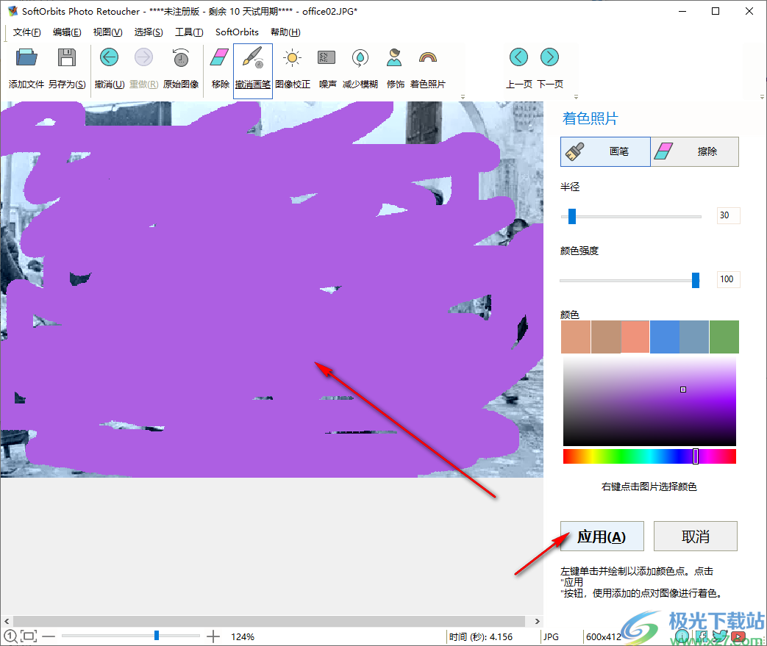Switch to 擦除 (Erase) mode in panel

695,151
